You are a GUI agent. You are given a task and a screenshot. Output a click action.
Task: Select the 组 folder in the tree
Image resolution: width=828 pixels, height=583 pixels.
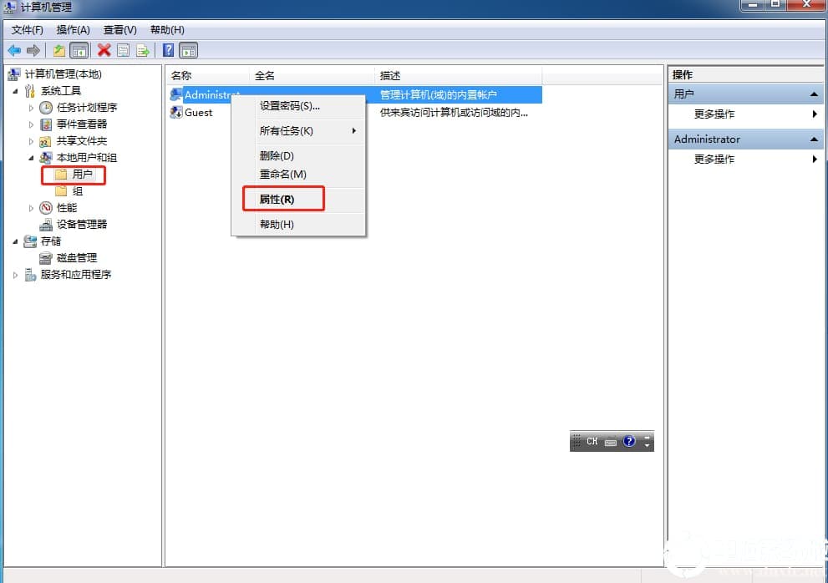pos(77,191)
